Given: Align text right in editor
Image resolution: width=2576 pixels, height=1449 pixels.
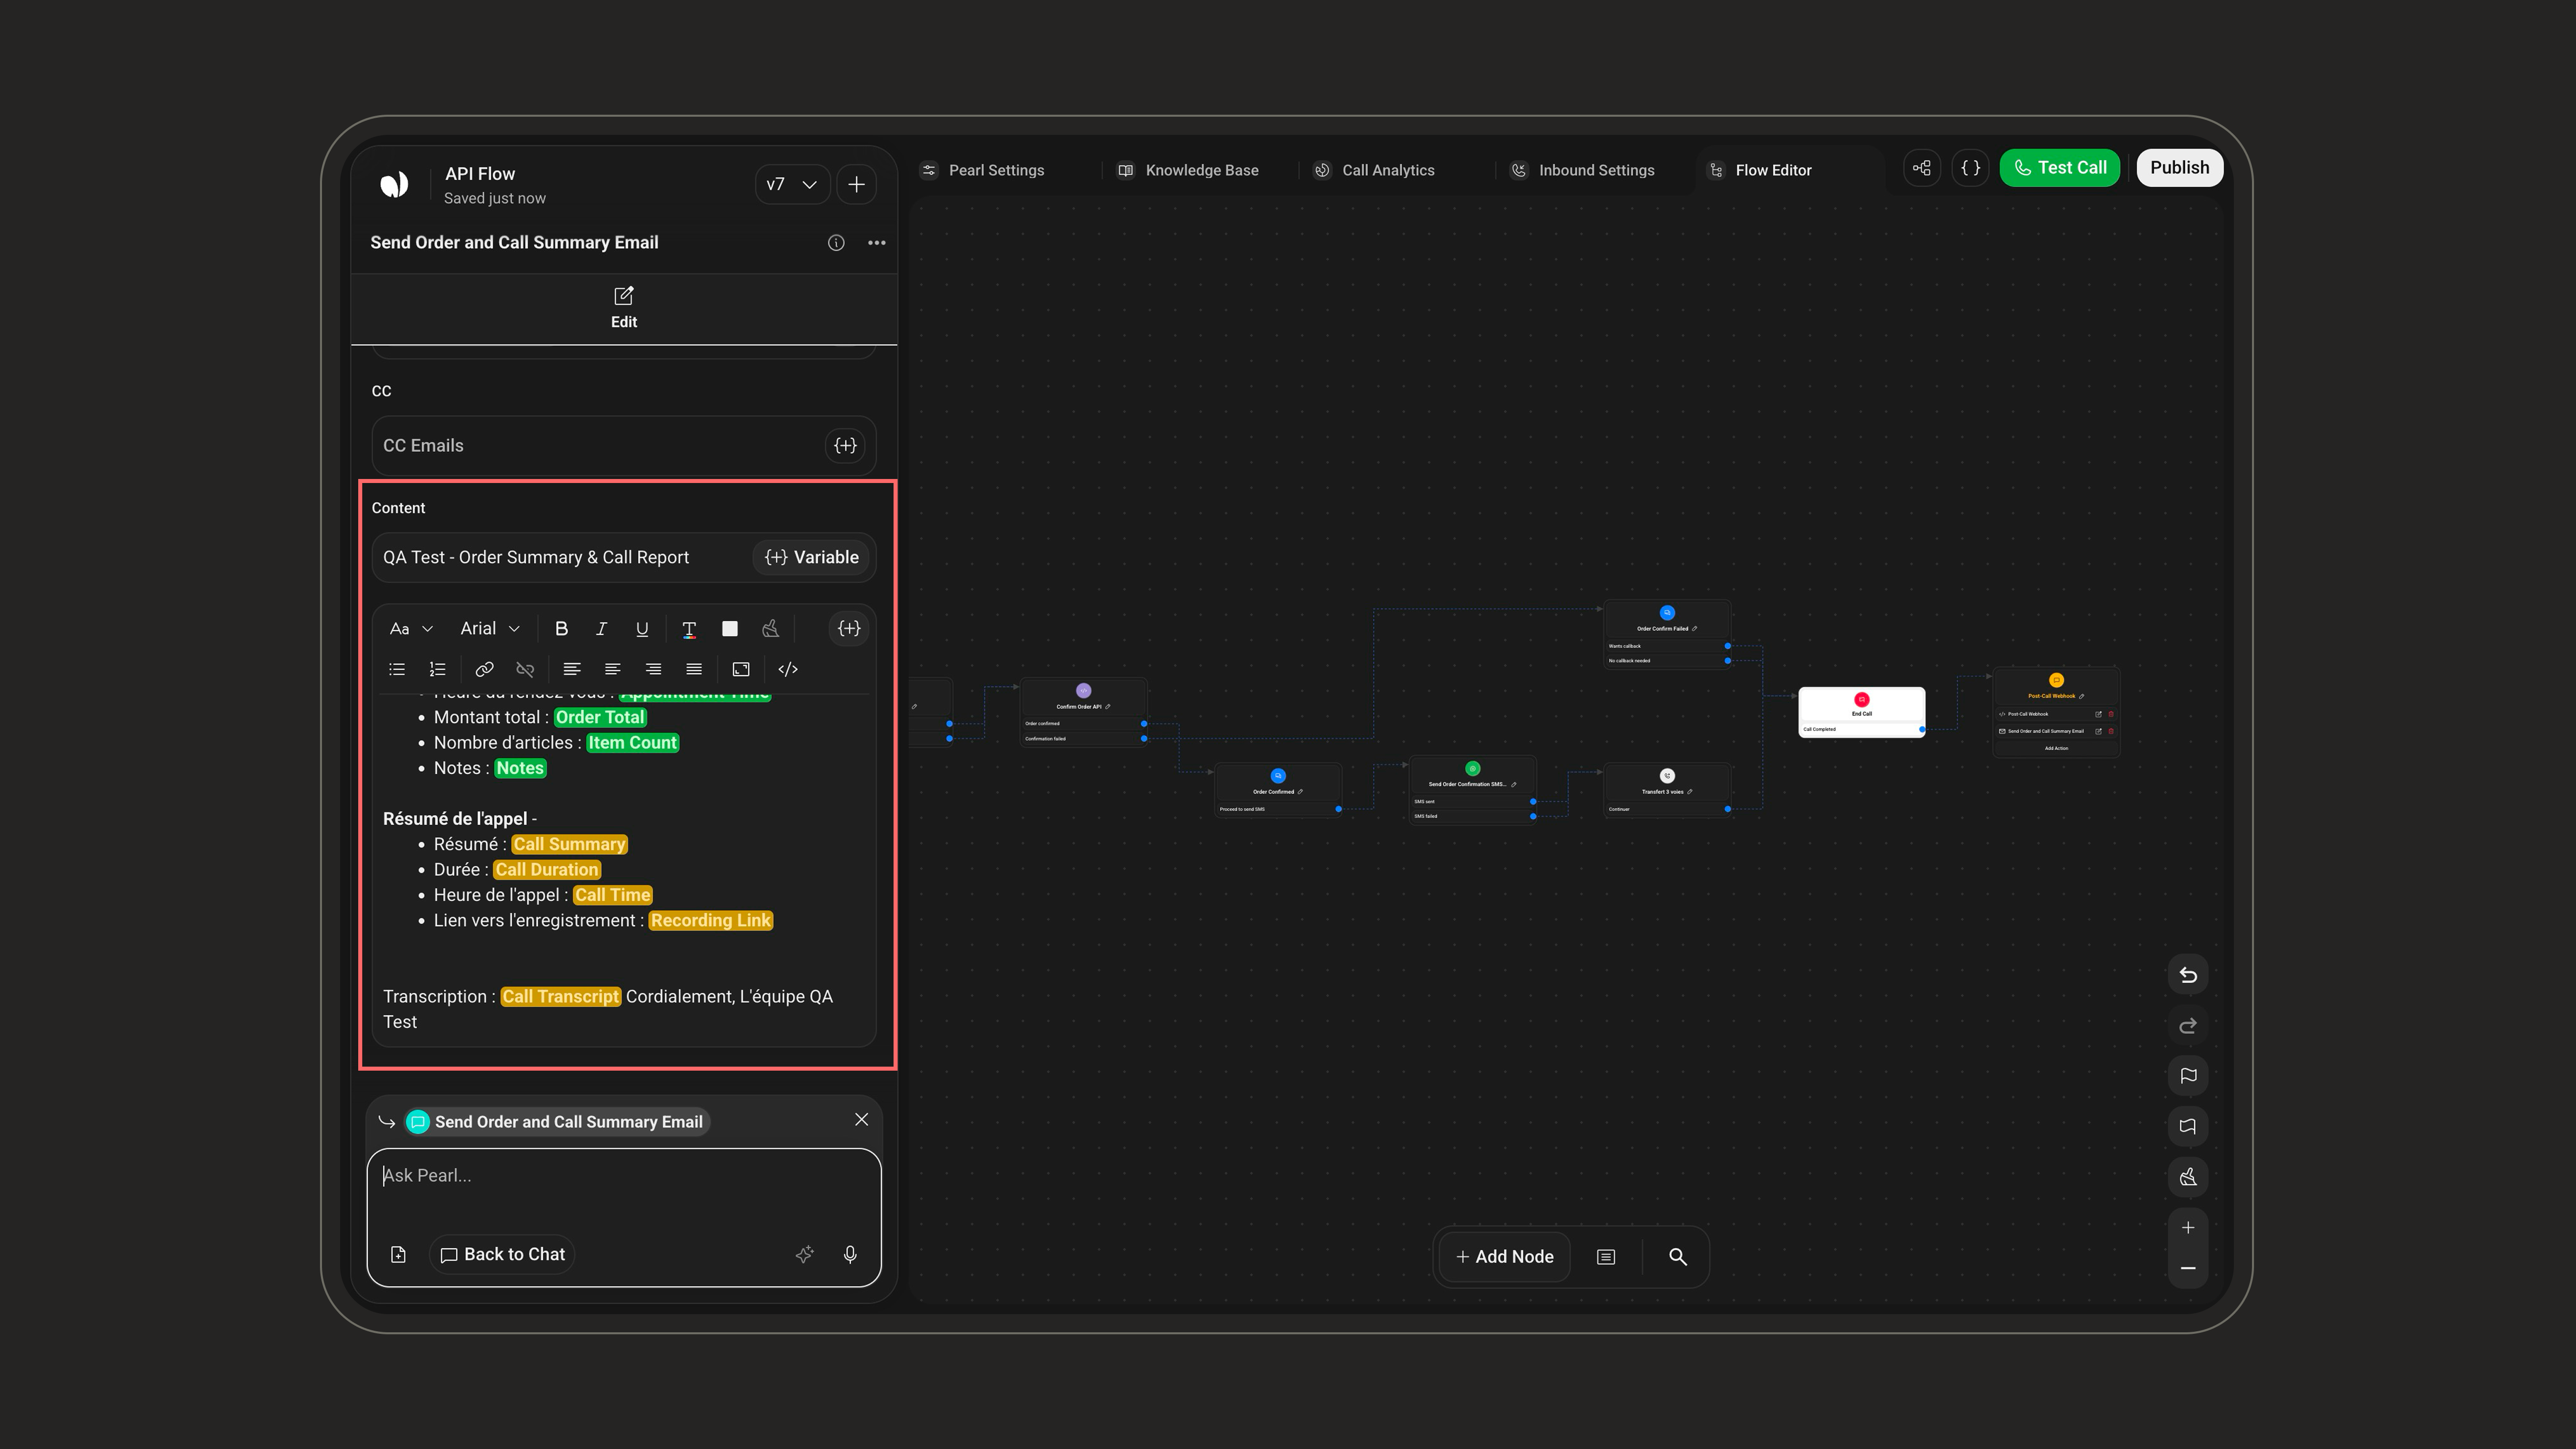Looking at the screenshot, I should pyautogui.click(x=653, y=670).
